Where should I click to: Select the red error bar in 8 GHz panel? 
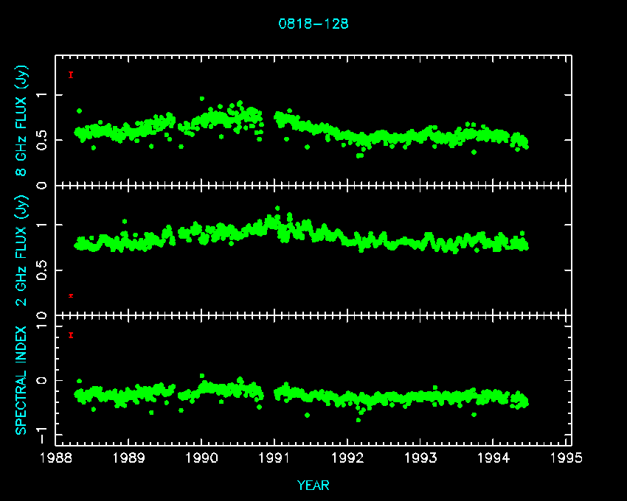(71, 74)
